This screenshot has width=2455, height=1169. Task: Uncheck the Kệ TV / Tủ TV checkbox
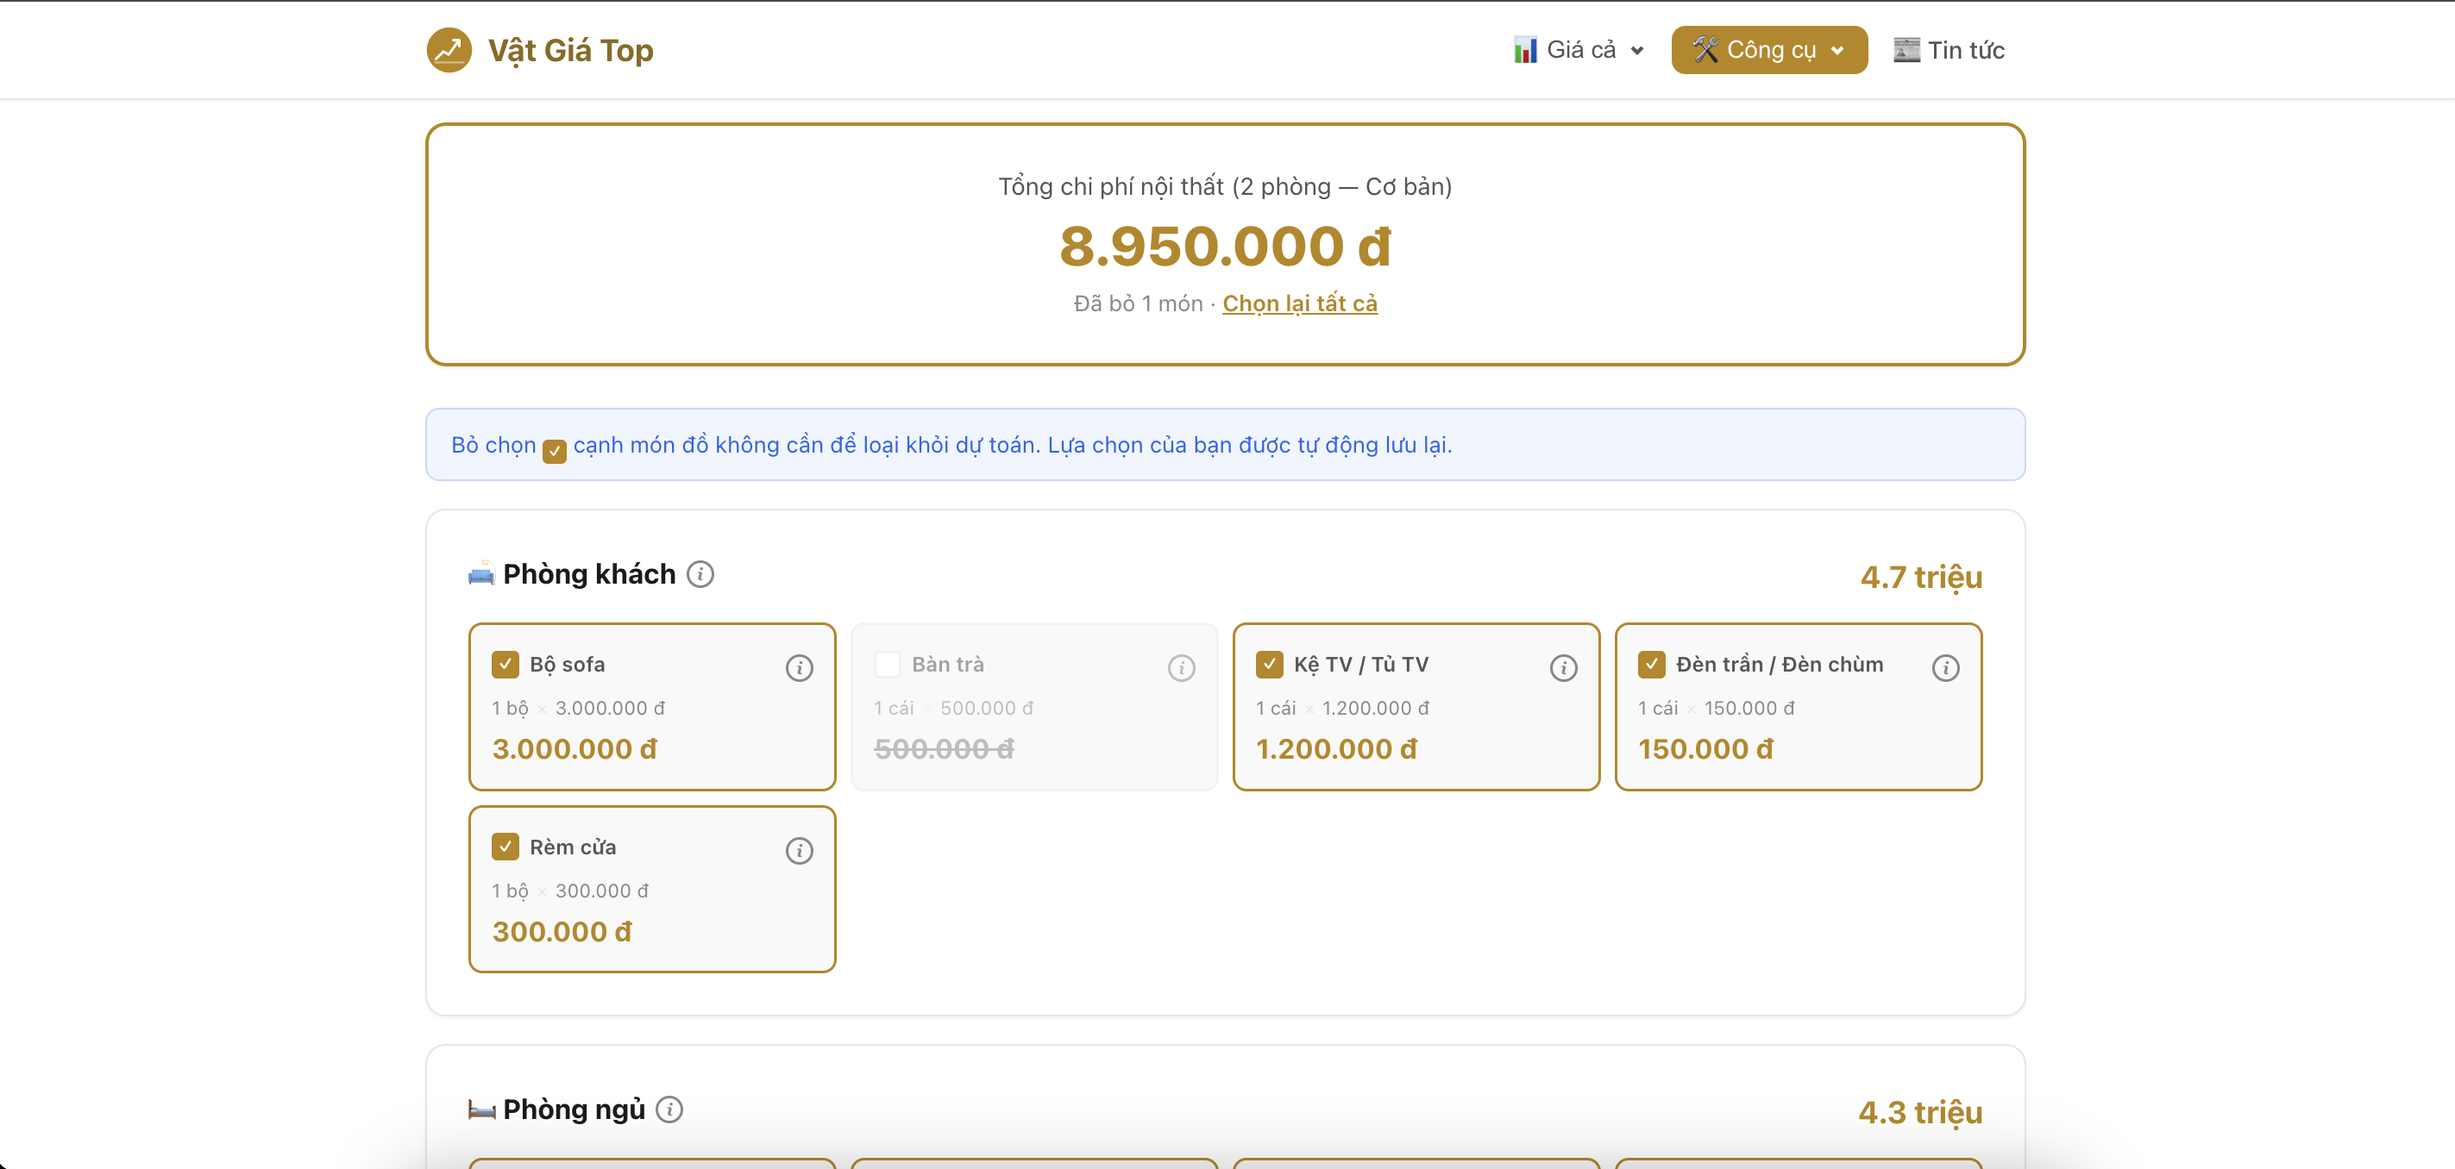[x=1270, y=664]
